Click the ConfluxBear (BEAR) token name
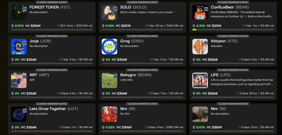The height and width of the screenshot is (135, 282). (230, 7)
